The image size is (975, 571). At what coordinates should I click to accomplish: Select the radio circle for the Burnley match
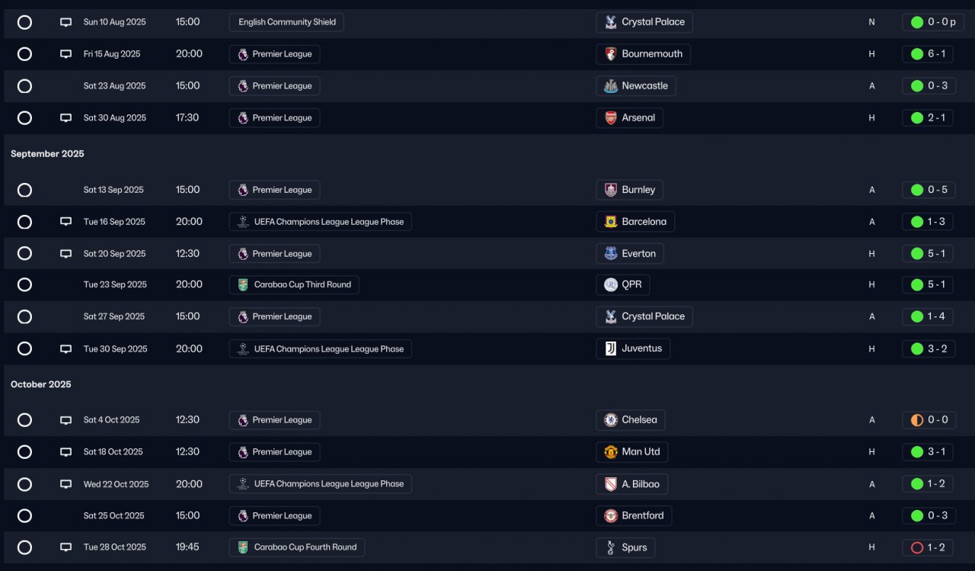[24, 190]
